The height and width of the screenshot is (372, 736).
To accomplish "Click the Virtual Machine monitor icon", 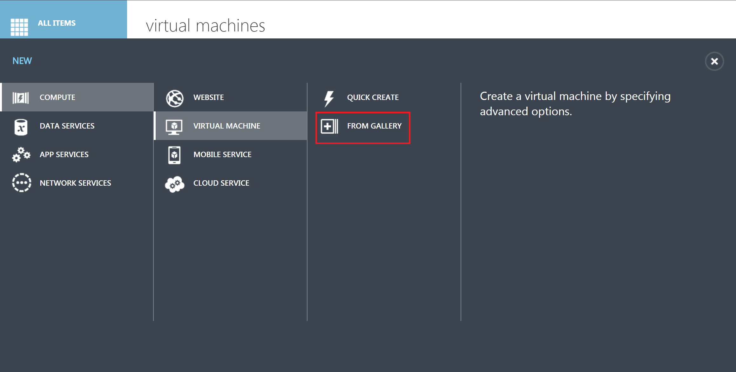I will [x=174, y=127].
